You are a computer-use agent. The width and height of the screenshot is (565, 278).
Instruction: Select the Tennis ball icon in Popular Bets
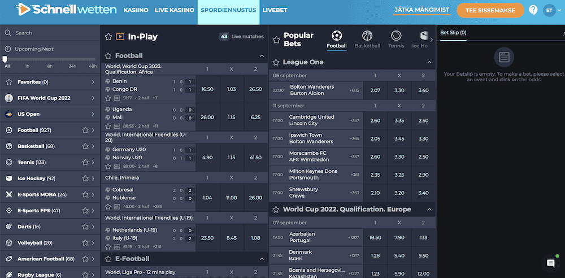click(396, 36)
